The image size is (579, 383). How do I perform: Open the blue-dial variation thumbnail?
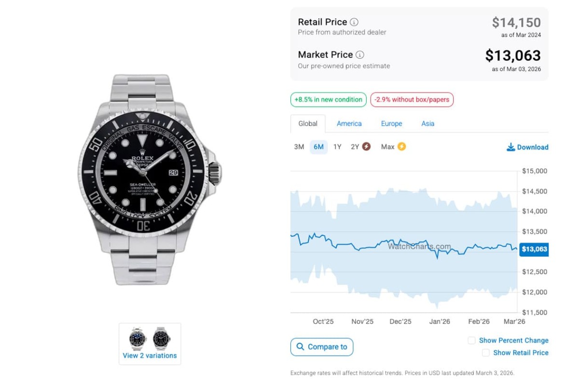pos(138,338)
